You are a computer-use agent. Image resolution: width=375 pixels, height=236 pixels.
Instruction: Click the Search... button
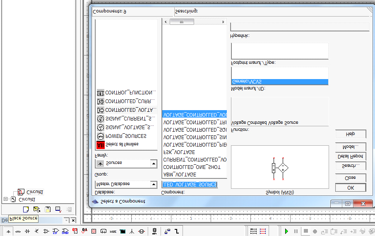click(x=351, y=166)
